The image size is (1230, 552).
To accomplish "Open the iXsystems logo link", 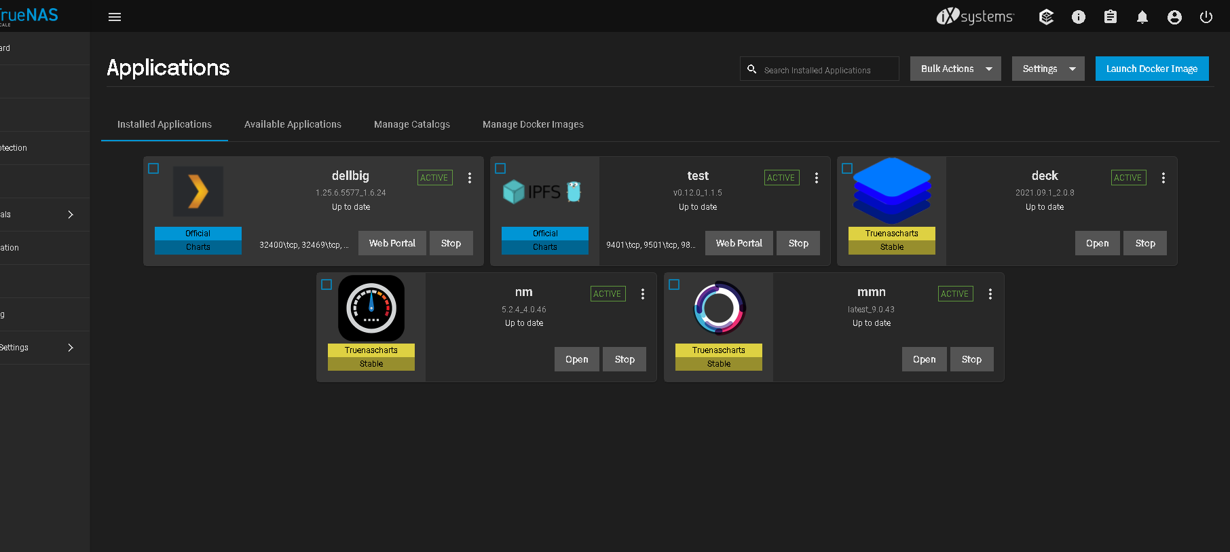I will tap(975, 16).
